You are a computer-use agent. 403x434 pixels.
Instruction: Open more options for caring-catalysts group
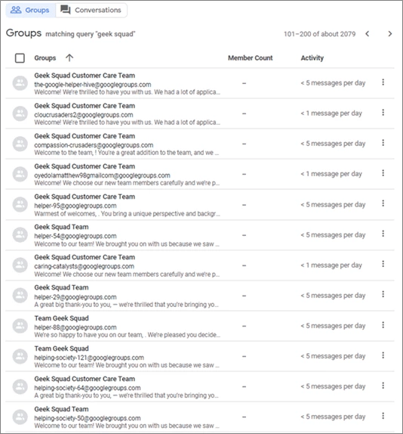(383, 264)
